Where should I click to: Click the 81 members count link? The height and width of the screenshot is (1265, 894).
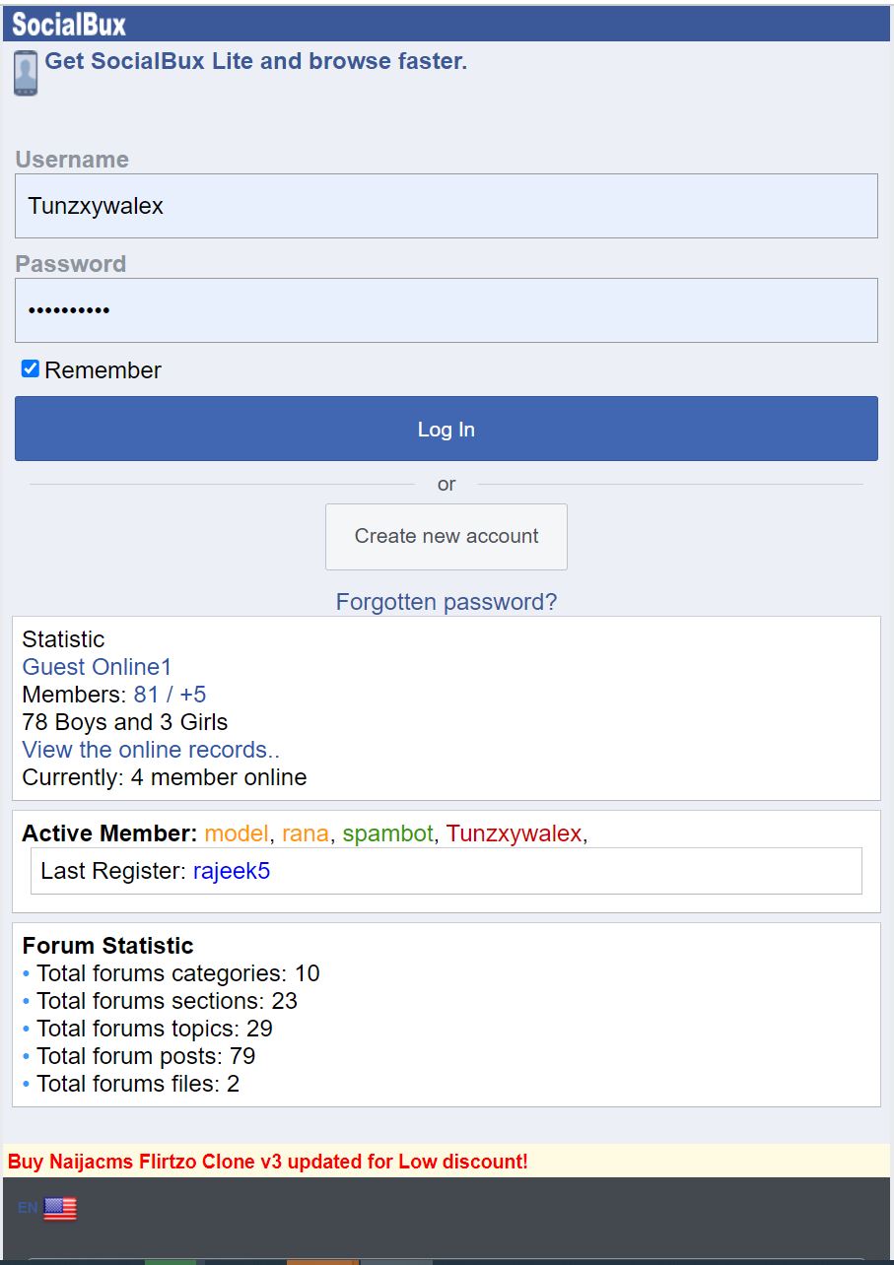tap(146, 695)
